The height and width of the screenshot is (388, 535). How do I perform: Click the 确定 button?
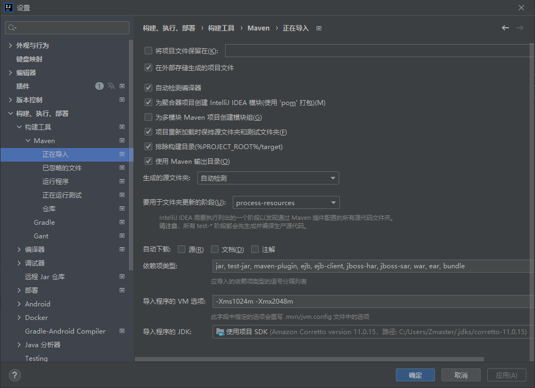click(415, 375)
